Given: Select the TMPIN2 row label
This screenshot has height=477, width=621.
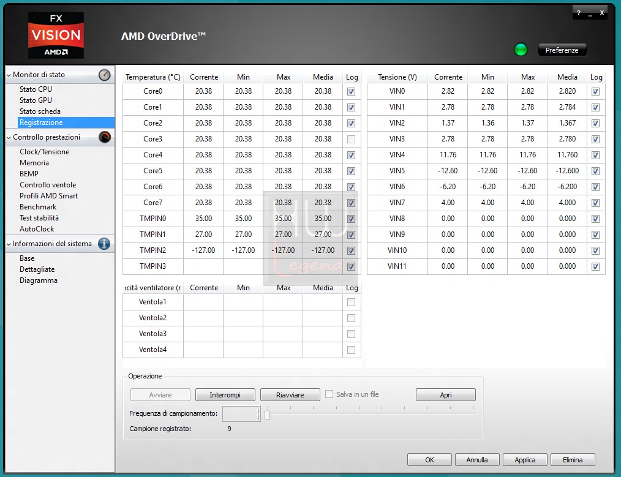Looking at the screenshot, I should 153,250.
